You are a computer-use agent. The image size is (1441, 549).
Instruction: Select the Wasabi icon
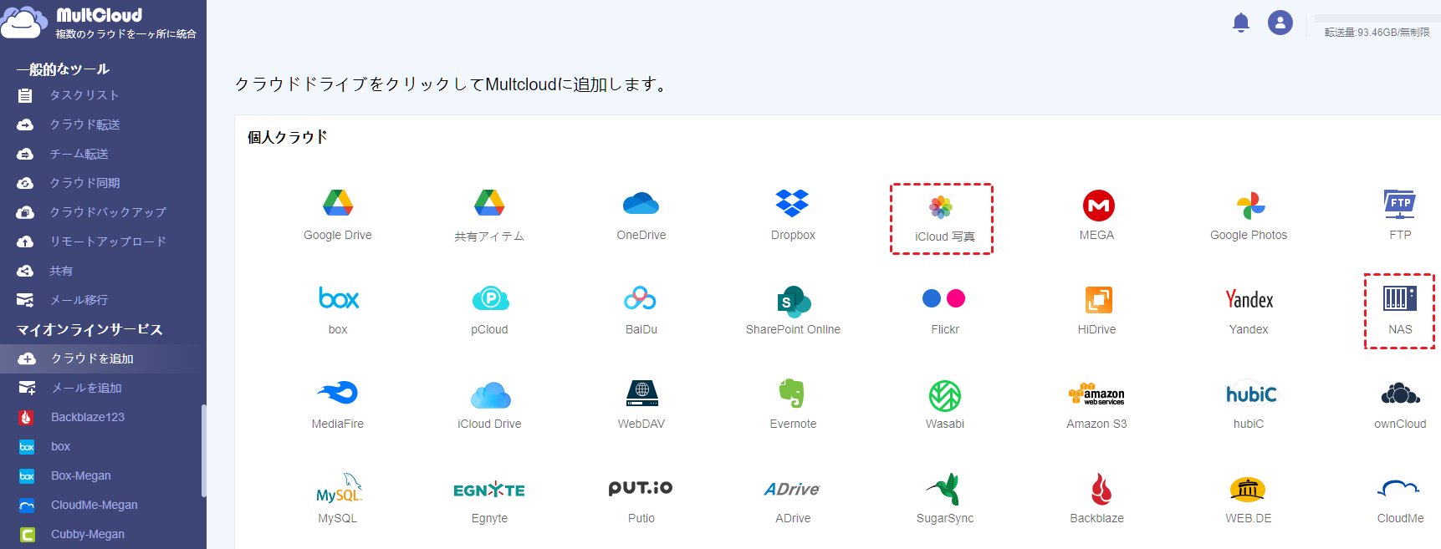(945, 396)
